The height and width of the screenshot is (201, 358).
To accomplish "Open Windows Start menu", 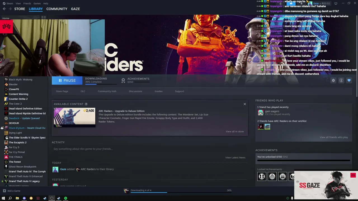I will 3,198.
